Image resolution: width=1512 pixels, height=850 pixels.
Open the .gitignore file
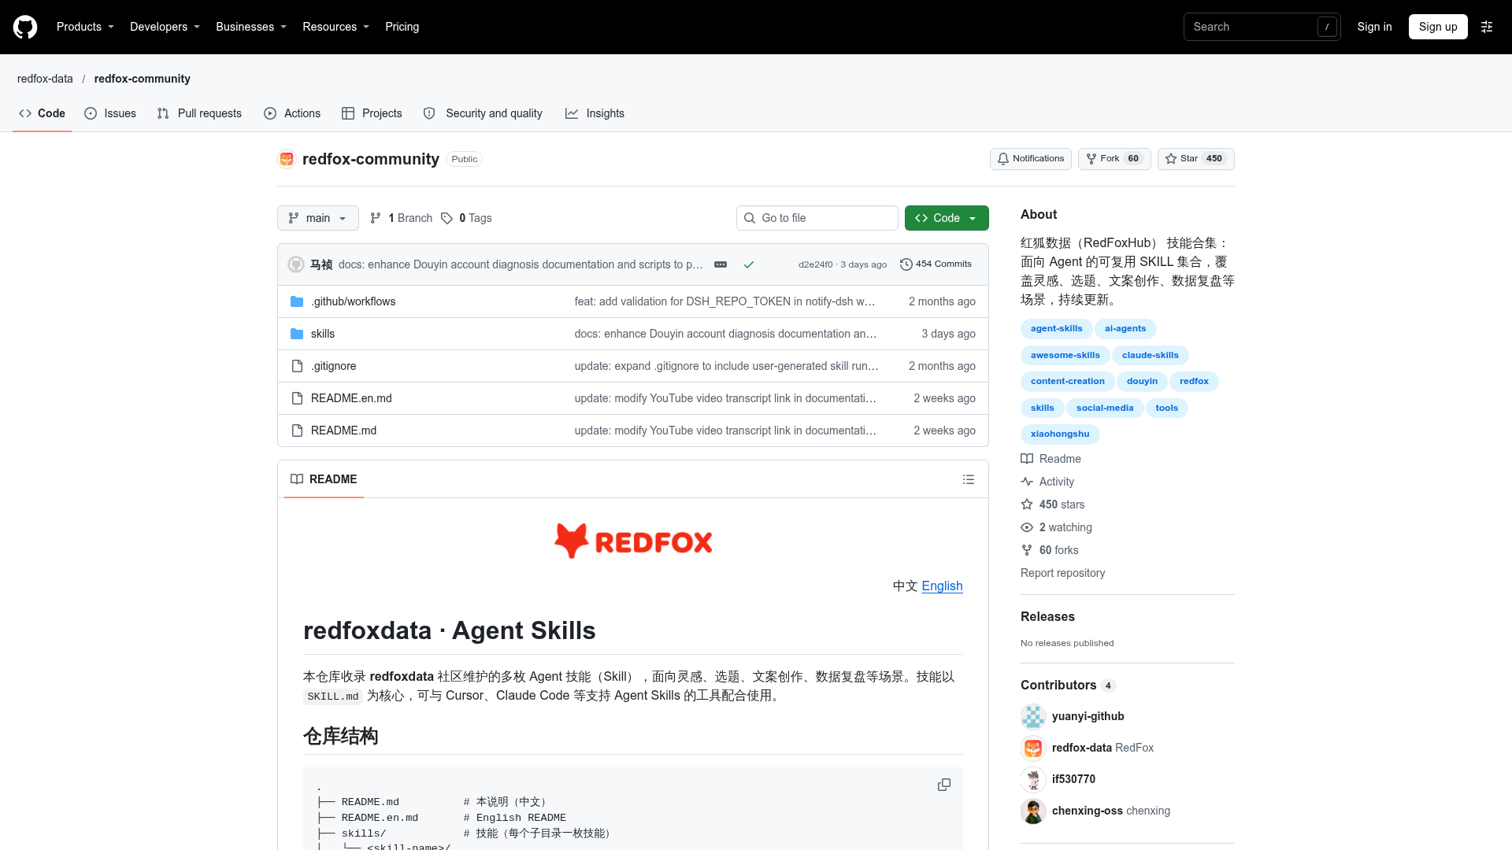(x=334, y=366)
